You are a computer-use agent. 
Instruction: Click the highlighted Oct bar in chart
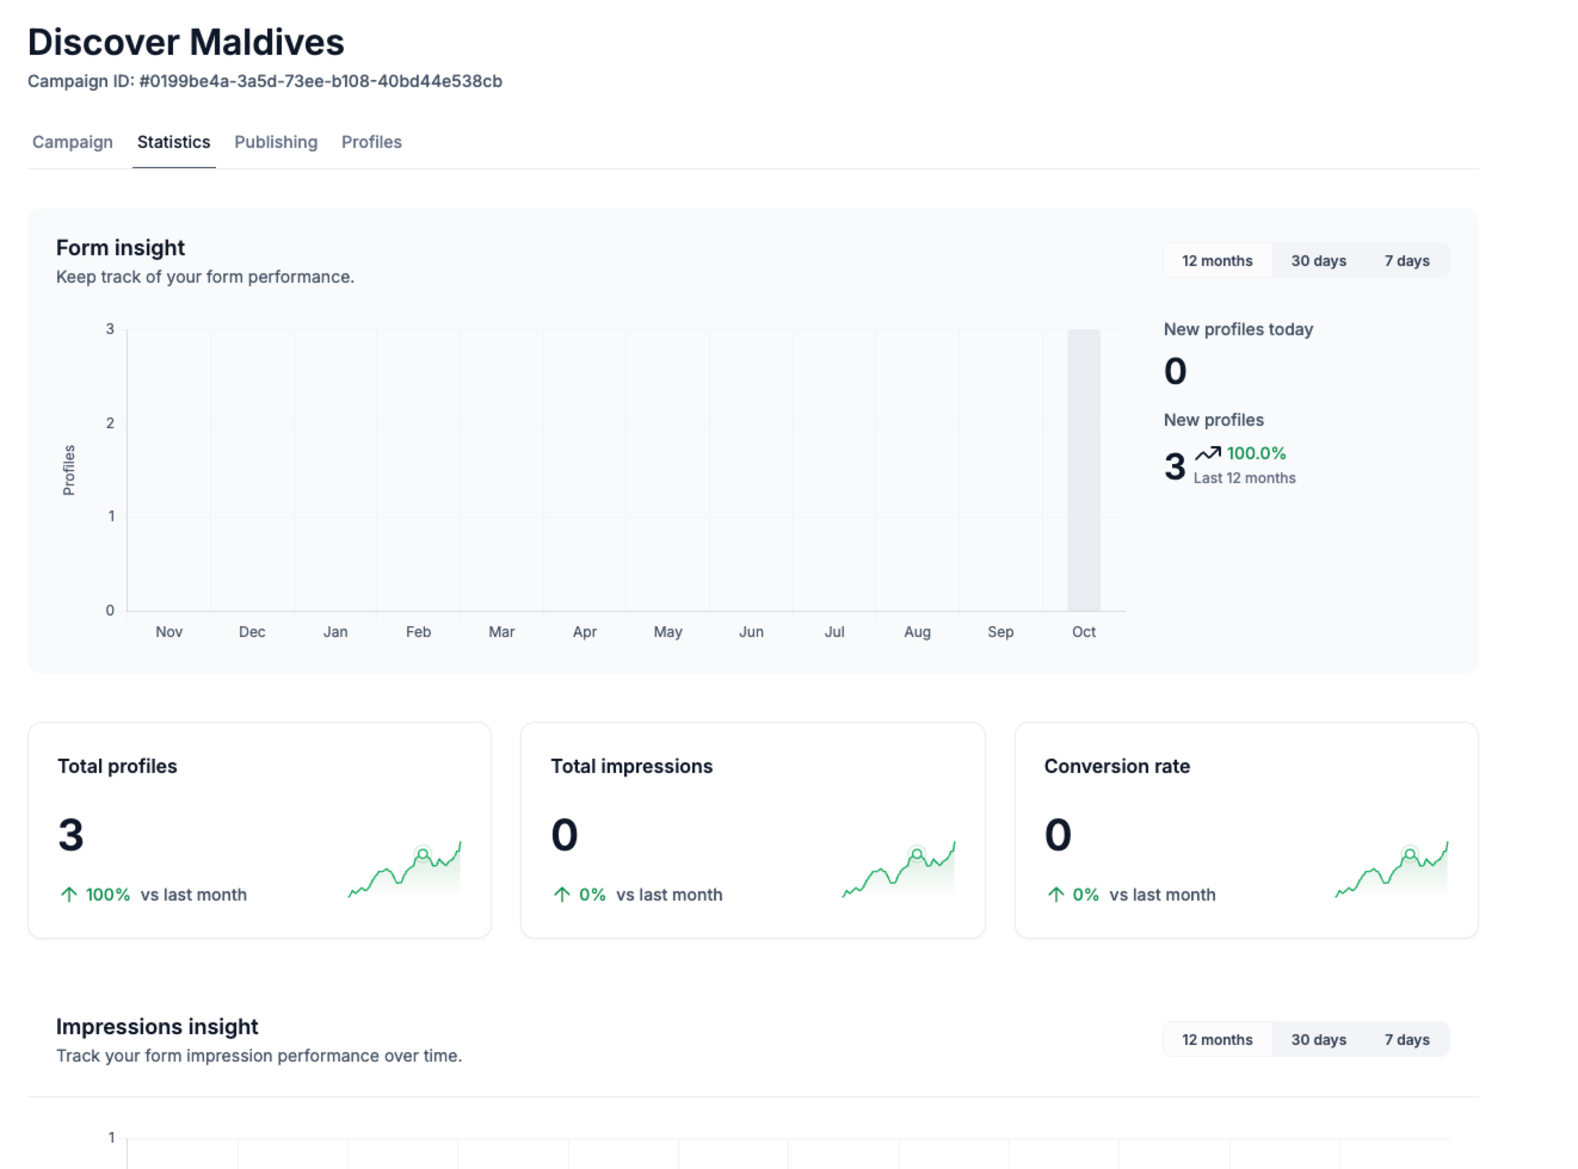[1083, 470]
